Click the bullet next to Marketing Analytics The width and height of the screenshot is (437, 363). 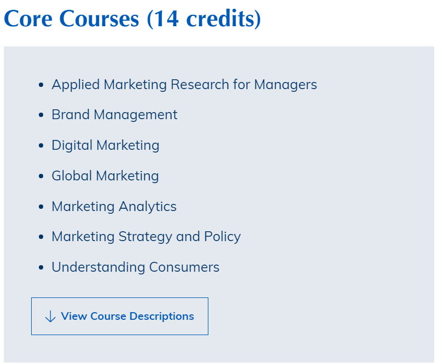tap(41, 207)
